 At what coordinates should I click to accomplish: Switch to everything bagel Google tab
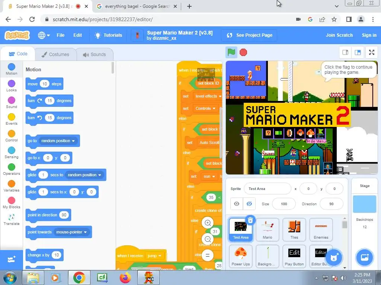coord(137,6)
